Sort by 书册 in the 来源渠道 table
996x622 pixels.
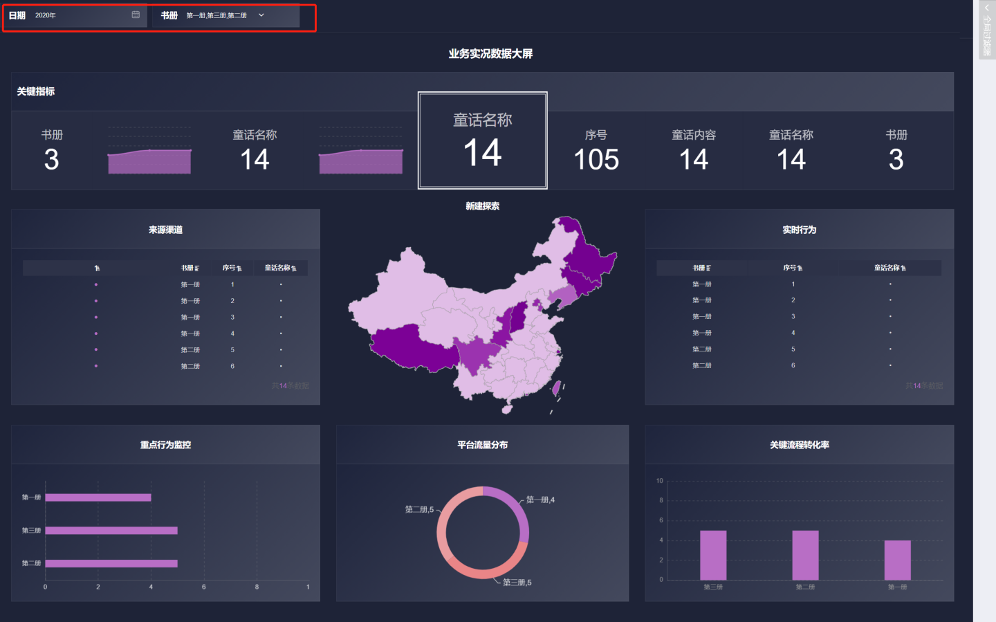196,268
